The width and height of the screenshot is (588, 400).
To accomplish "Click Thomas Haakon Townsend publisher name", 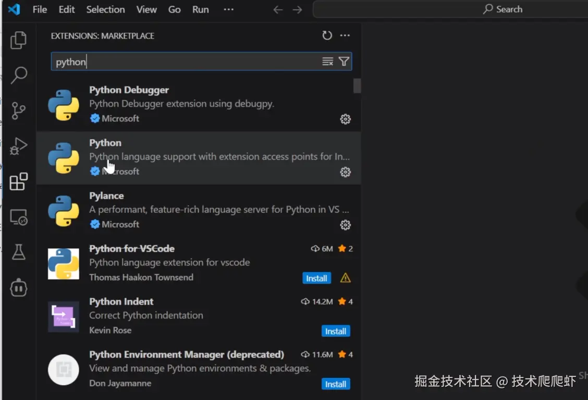I will pyautogui.click(x=141, y=277).
